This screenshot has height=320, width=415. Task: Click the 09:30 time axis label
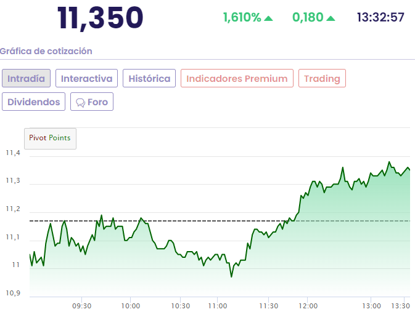[x=82, y=306]
